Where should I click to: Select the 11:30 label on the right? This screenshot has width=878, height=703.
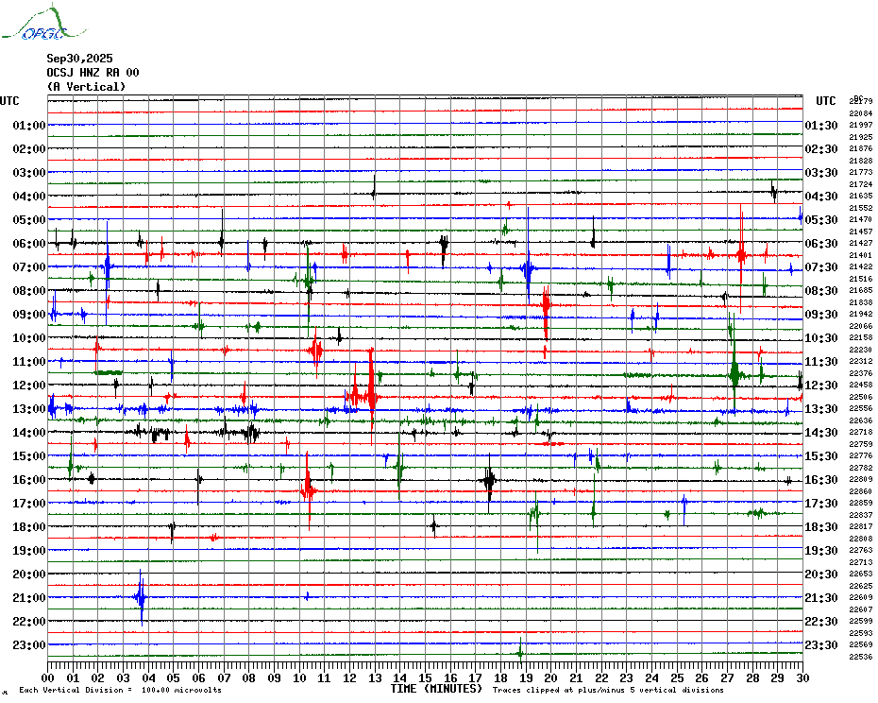821,362
